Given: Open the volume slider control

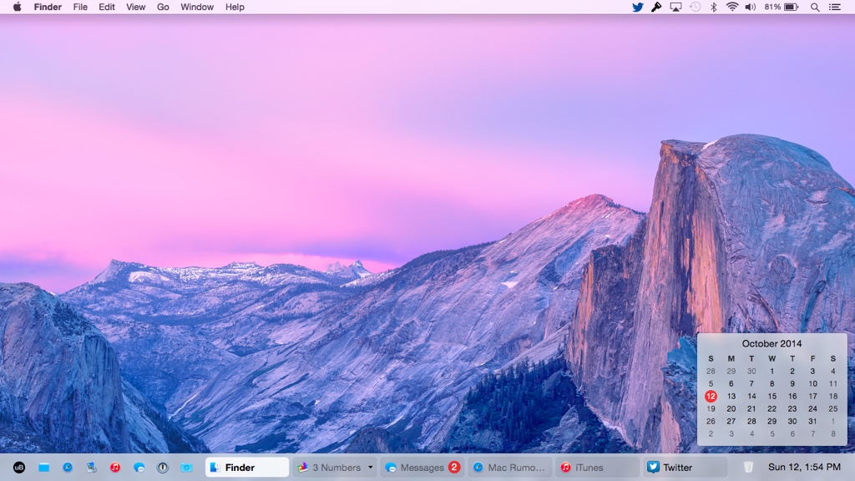Looking at the screenshot, I should click(x=750, y=7).
